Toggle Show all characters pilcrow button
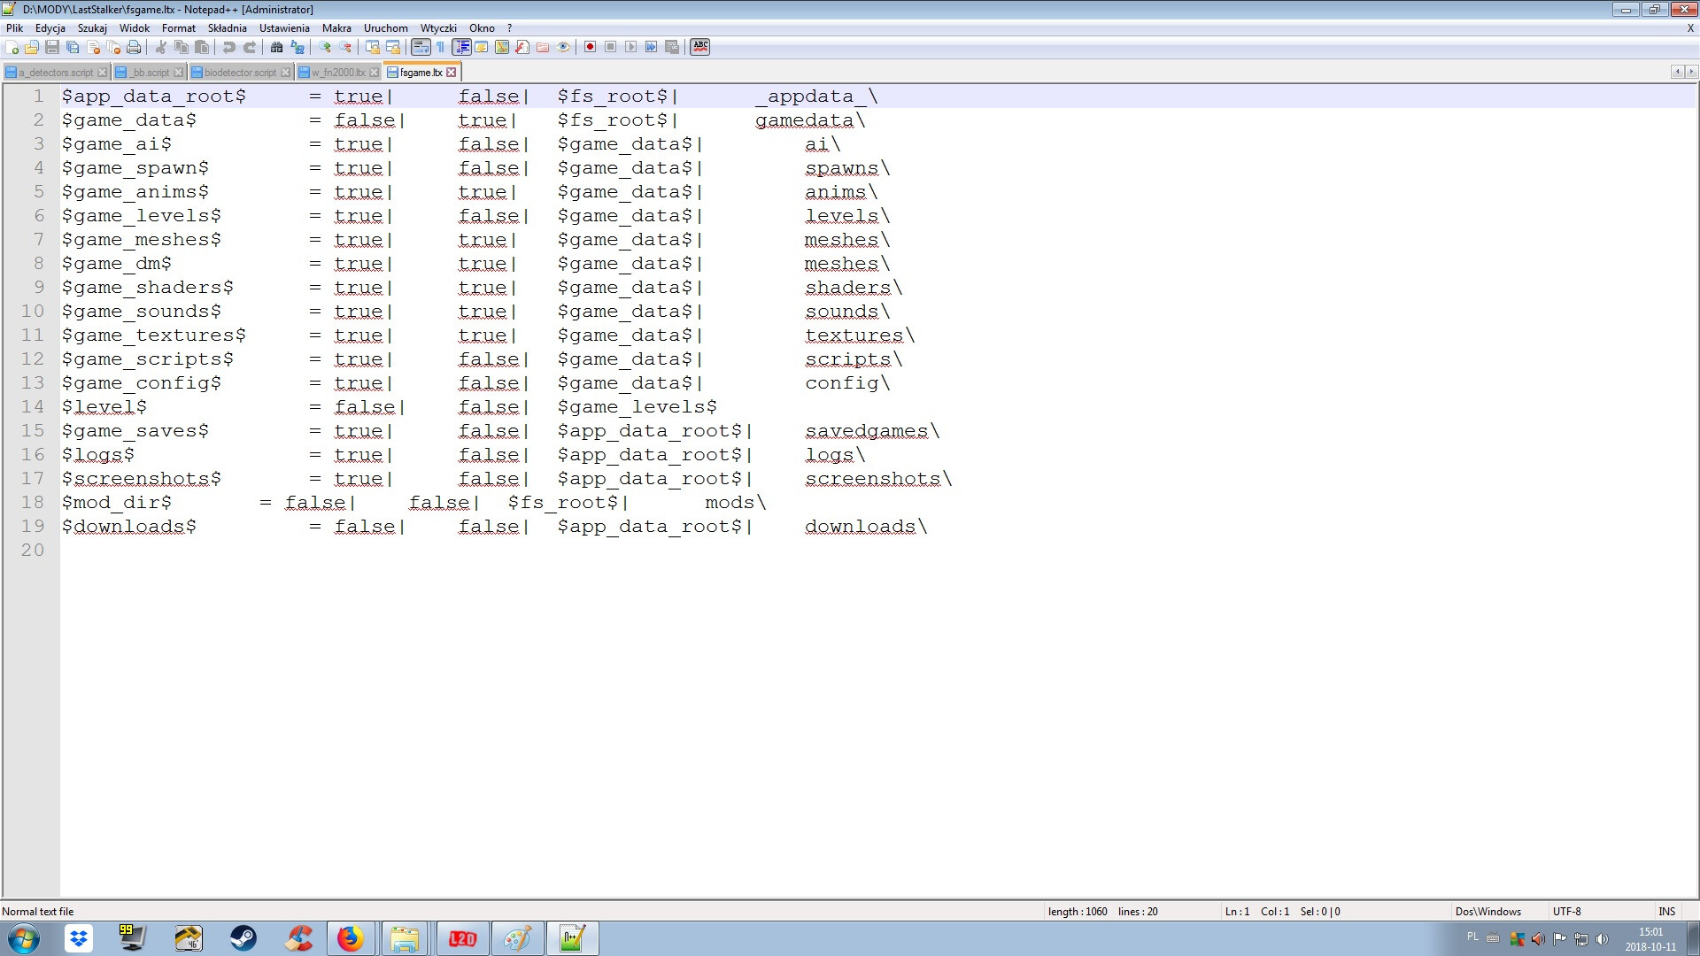1700x956 pixels. pos(440,47)
